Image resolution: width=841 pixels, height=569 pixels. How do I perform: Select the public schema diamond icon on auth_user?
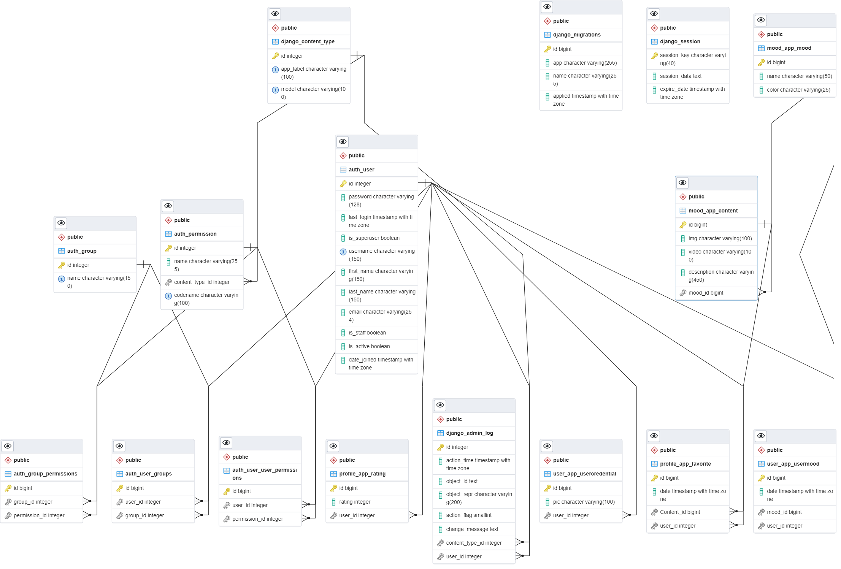tap(343, 155)
